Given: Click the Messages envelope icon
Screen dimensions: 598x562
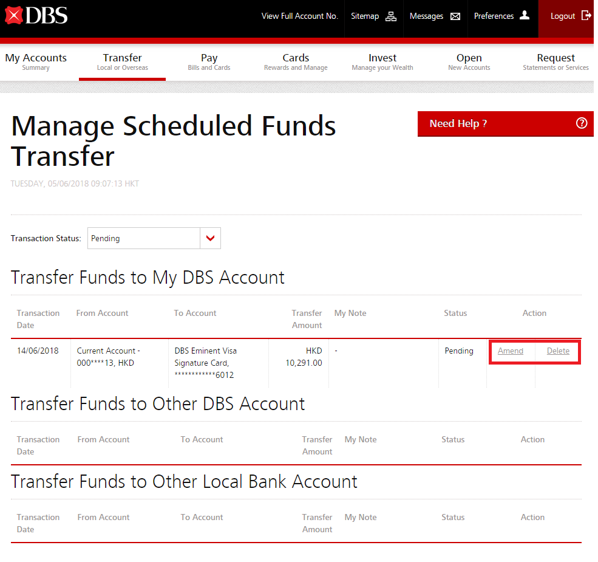Looking at the screenshot, I should [455, 16].
